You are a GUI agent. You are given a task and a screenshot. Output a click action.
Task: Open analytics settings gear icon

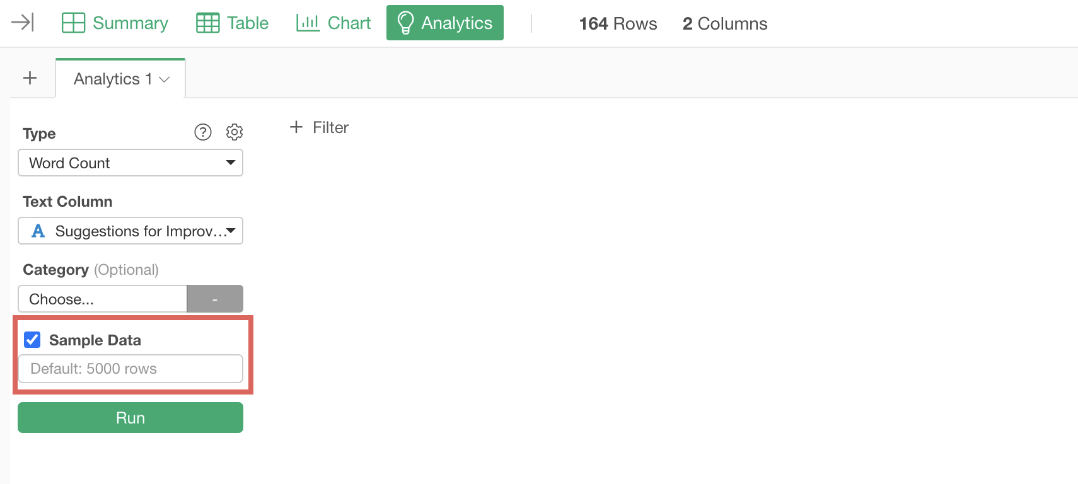pos(235,132)
